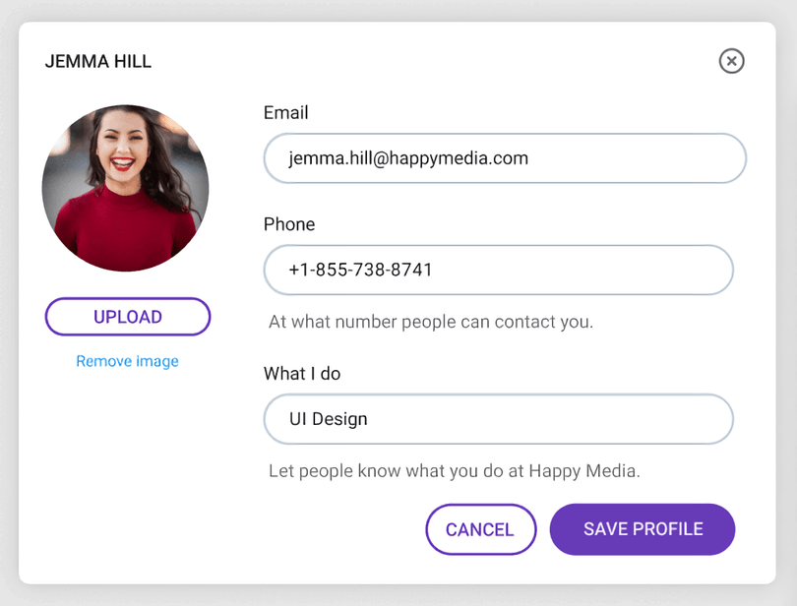The height and width of the screenshot is (606, 797).
Task: Click the +1-855-738-8741 number text
Action: [360, 270]
